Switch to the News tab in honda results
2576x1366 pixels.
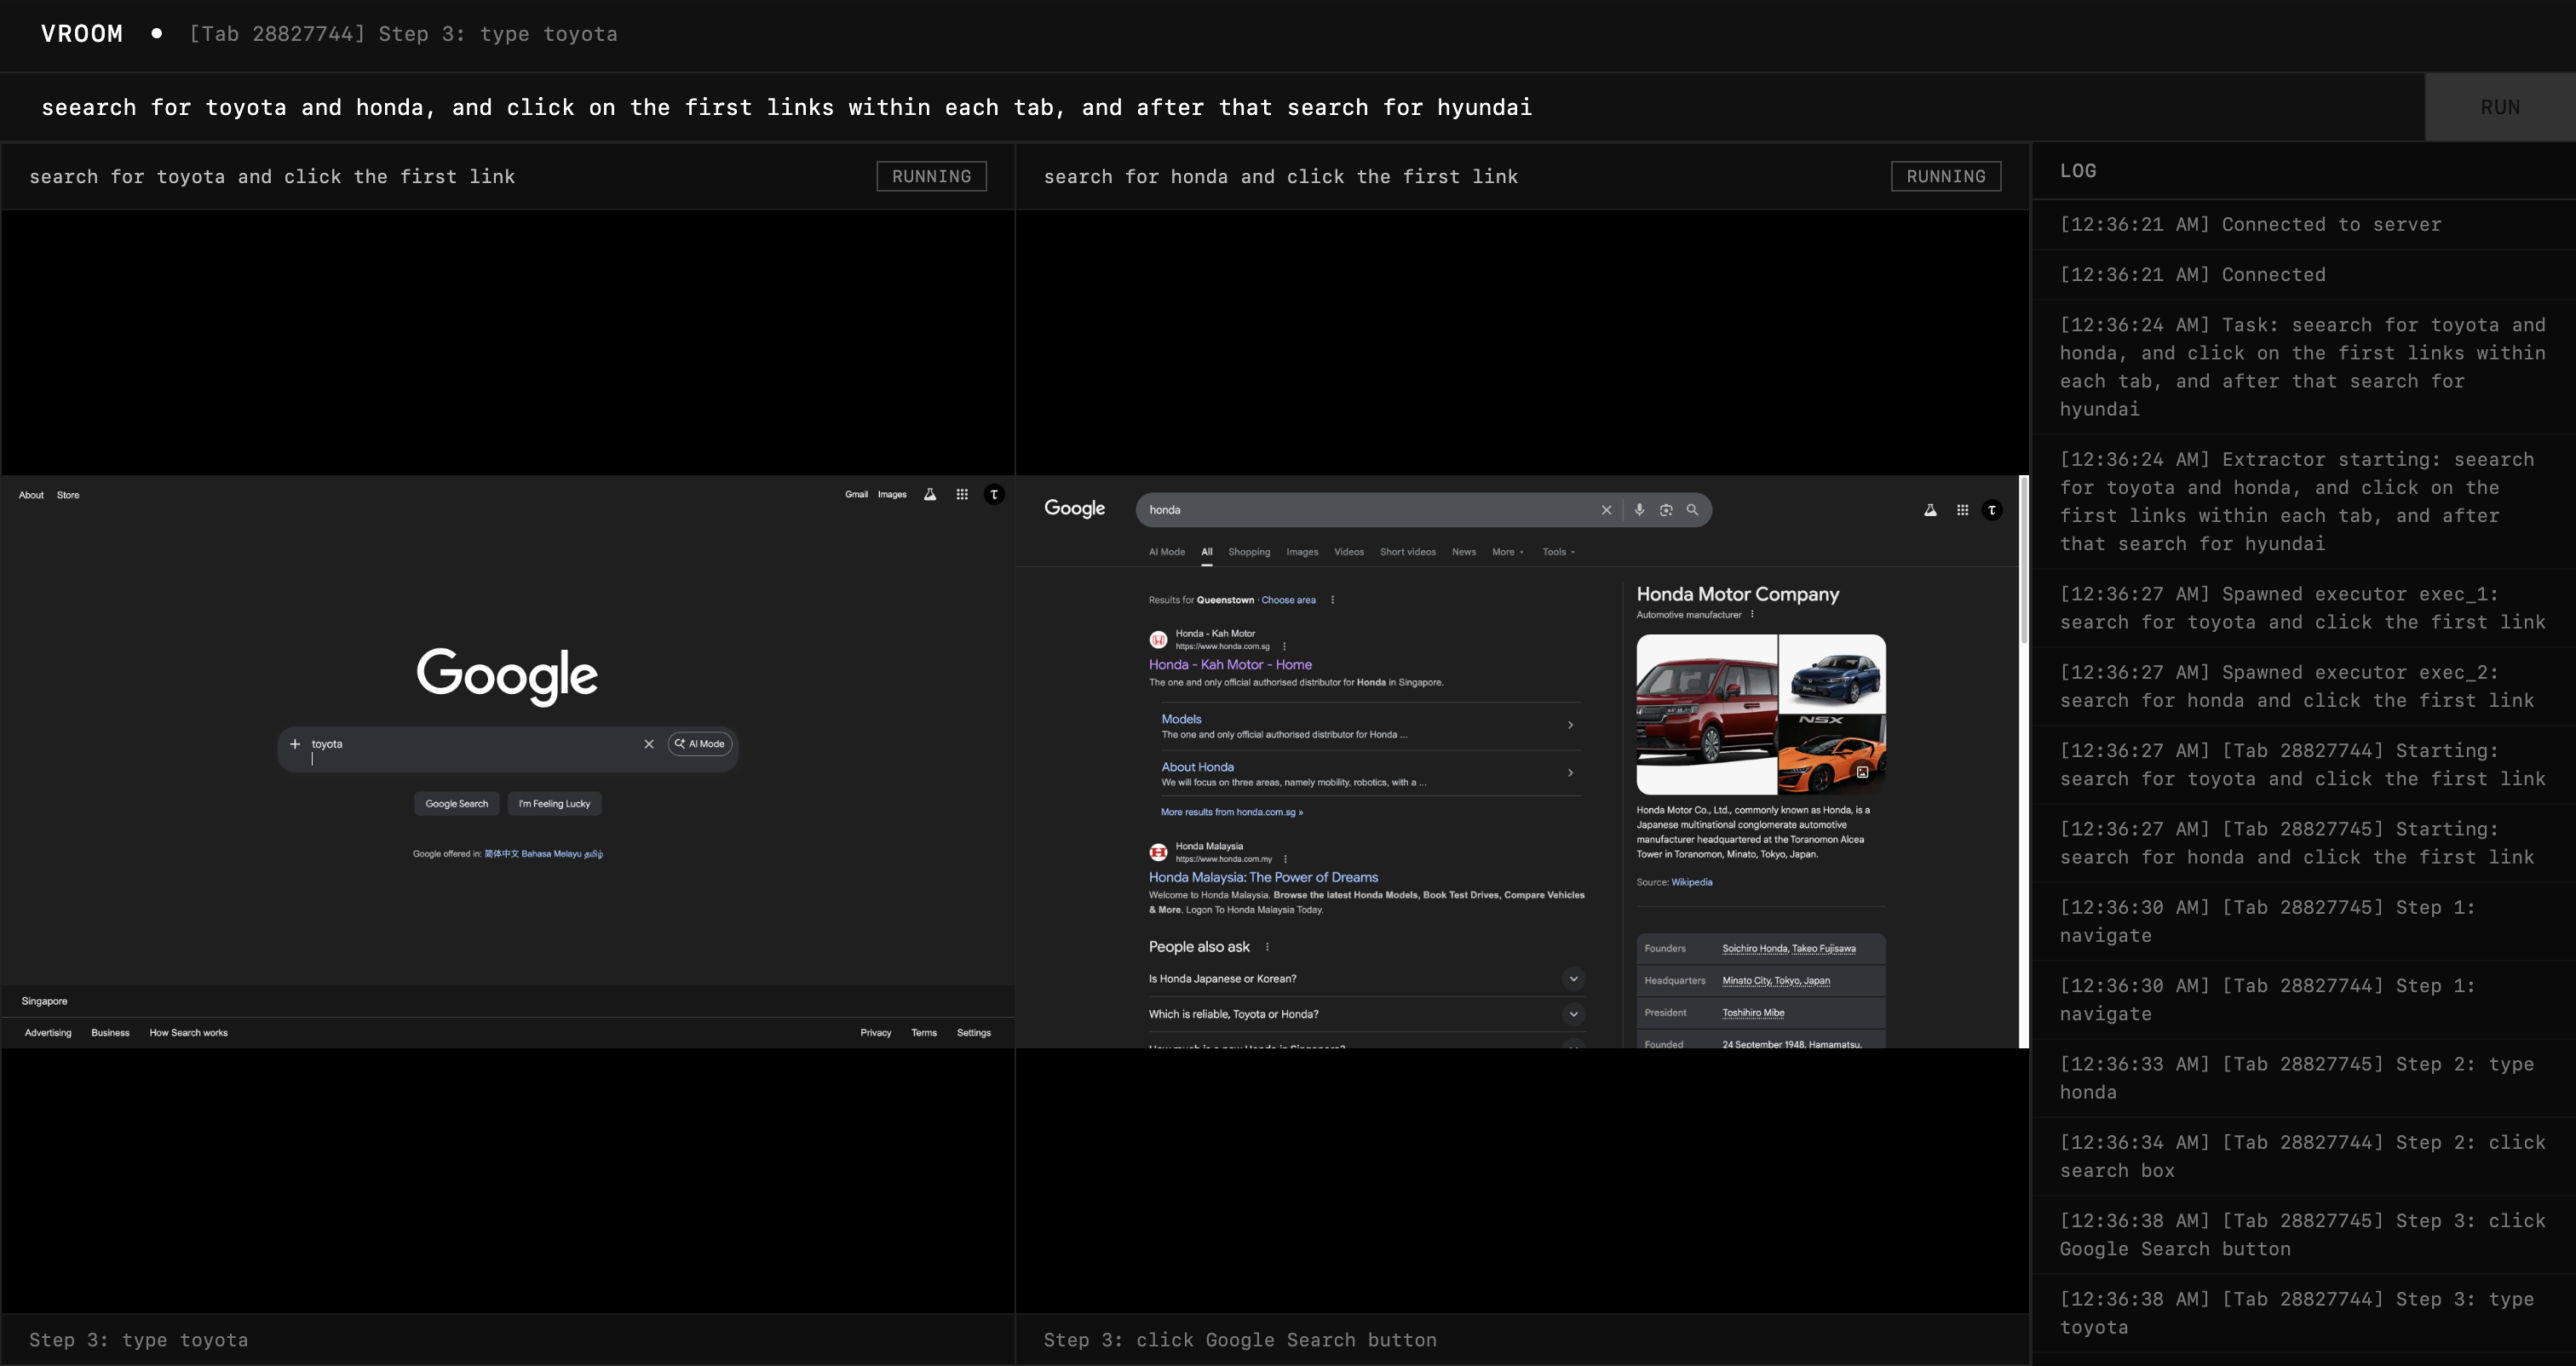(x=1463, y=552)
